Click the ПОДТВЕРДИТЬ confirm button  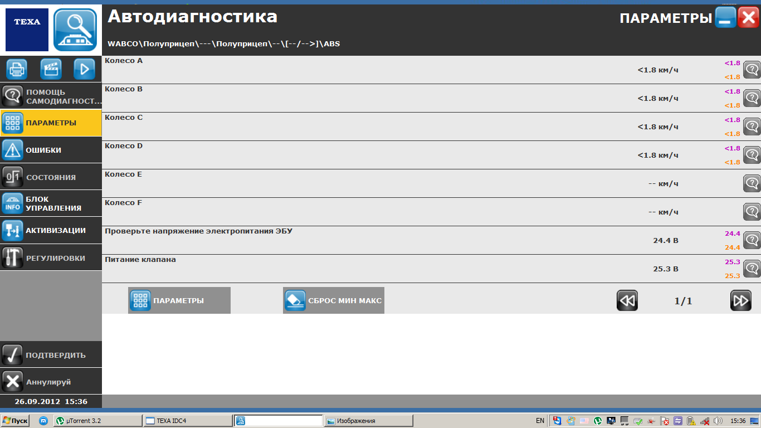click(x=51, y=354)
